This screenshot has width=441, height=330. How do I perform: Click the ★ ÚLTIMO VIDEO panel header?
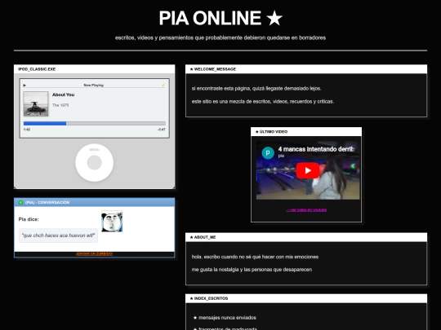coord(306,132)
